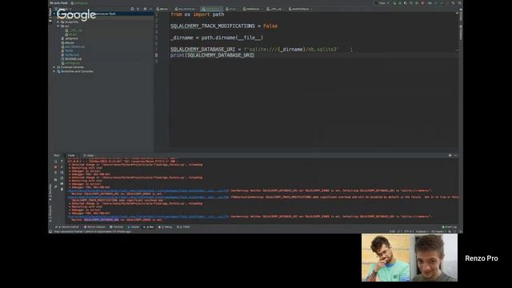Collapse all via Project panel header icon
Screen dimensions: 512x288
138,9
